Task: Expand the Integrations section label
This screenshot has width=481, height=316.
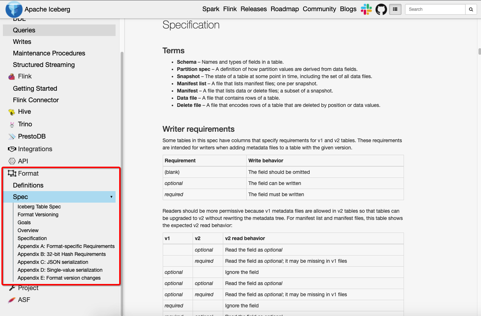Action: [x=35, y=149]
